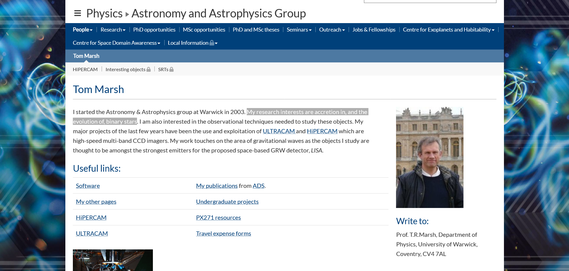Open Centre for Exoplanets and Habitability menu

click(x=448, y=30)
